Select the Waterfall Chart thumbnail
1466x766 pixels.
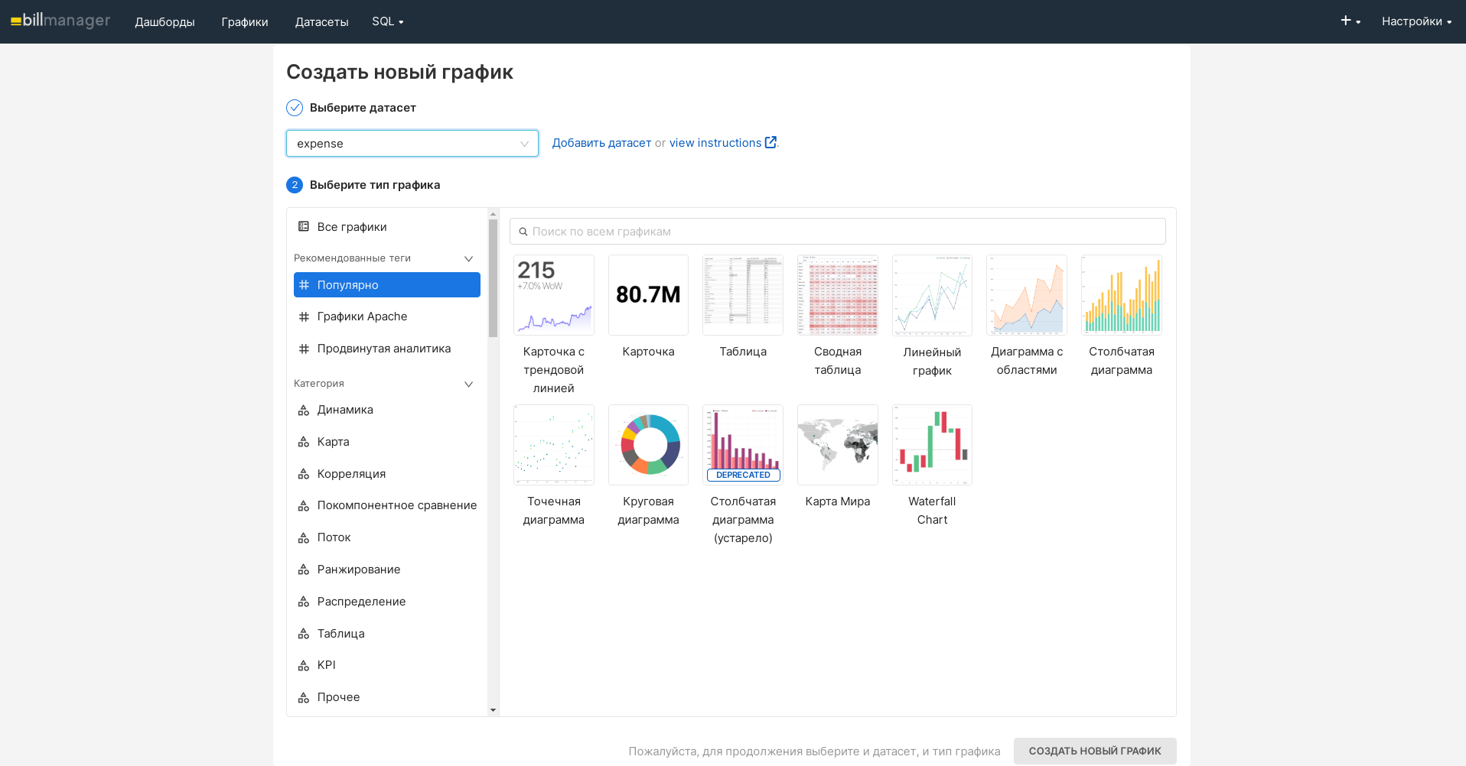point(932,445)
